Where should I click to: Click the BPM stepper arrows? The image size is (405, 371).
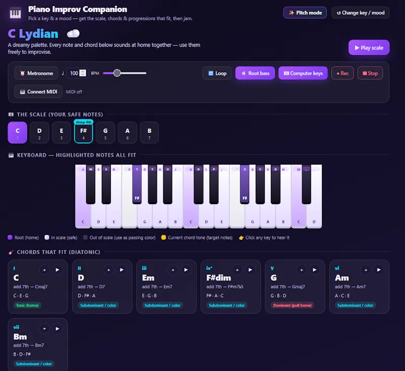coord(83,73)
